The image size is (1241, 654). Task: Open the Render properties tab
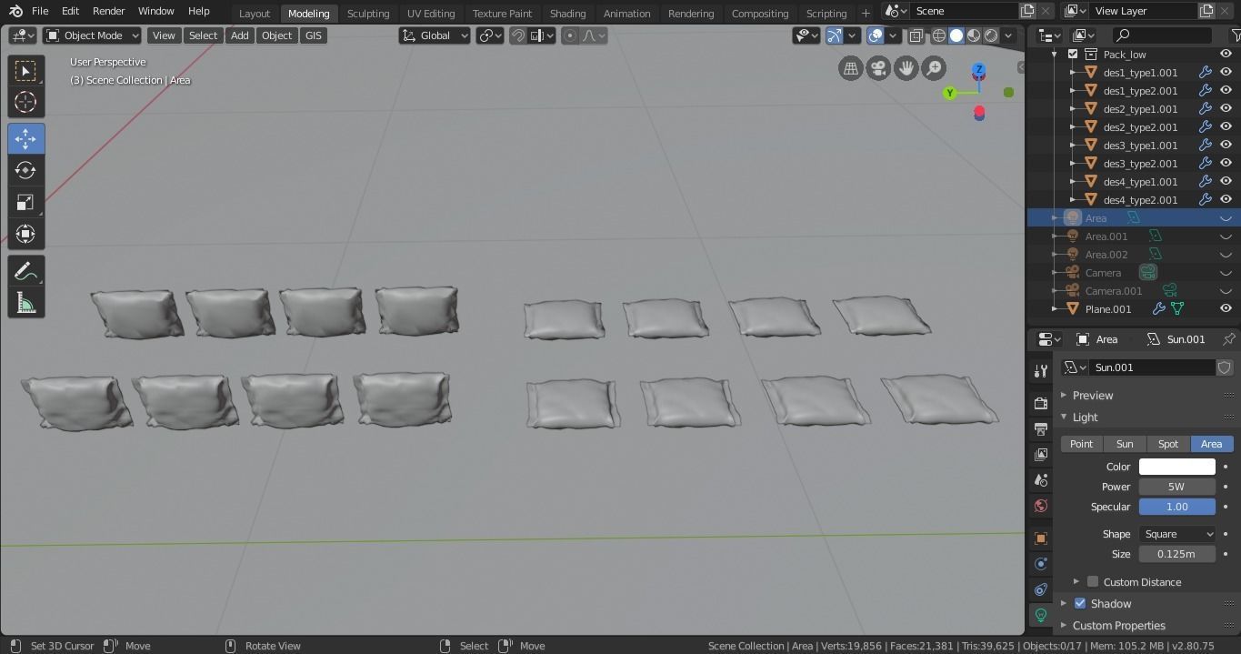coord(1041,403)
